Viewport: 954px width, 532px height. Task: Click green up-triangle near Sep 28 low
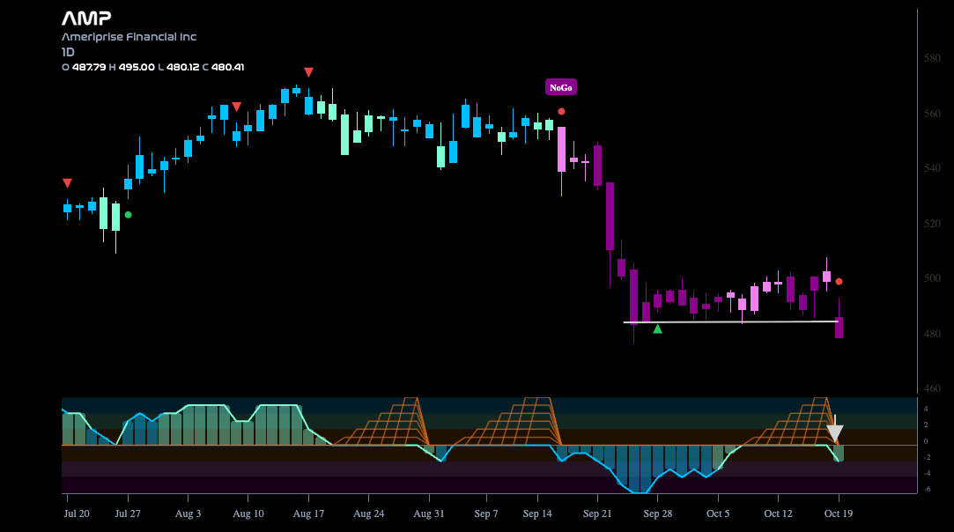point(657,329)
